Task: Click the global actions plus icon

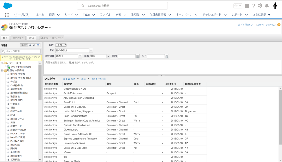Action: click(247, 6)
